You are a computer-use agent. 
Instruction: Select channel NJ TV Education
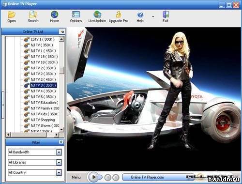coord(45,103)
